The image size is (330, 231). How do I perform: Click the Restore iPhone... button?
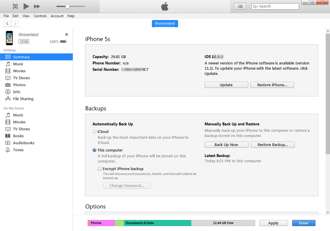(x=272, y=85)
